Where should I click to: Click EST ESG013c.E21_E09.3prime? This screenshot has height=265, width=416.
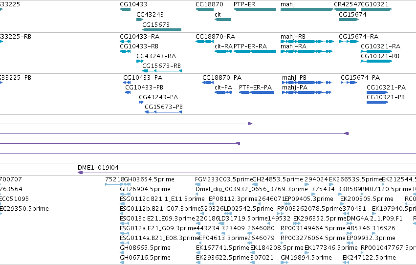[x=125, y=223]
